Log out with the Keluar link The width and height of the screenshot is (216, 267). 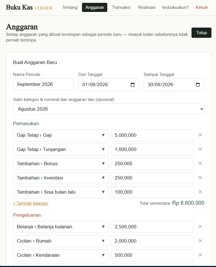click(202, 7)
